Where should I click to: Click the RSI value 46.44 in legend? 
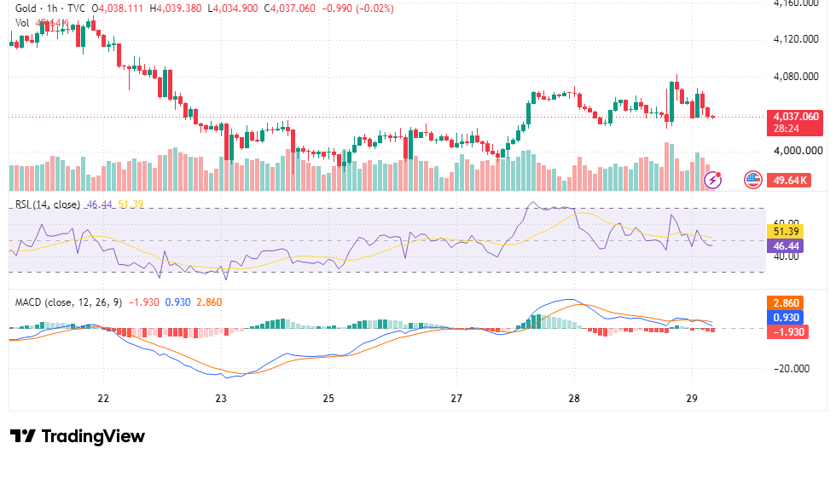pos(99,204)
